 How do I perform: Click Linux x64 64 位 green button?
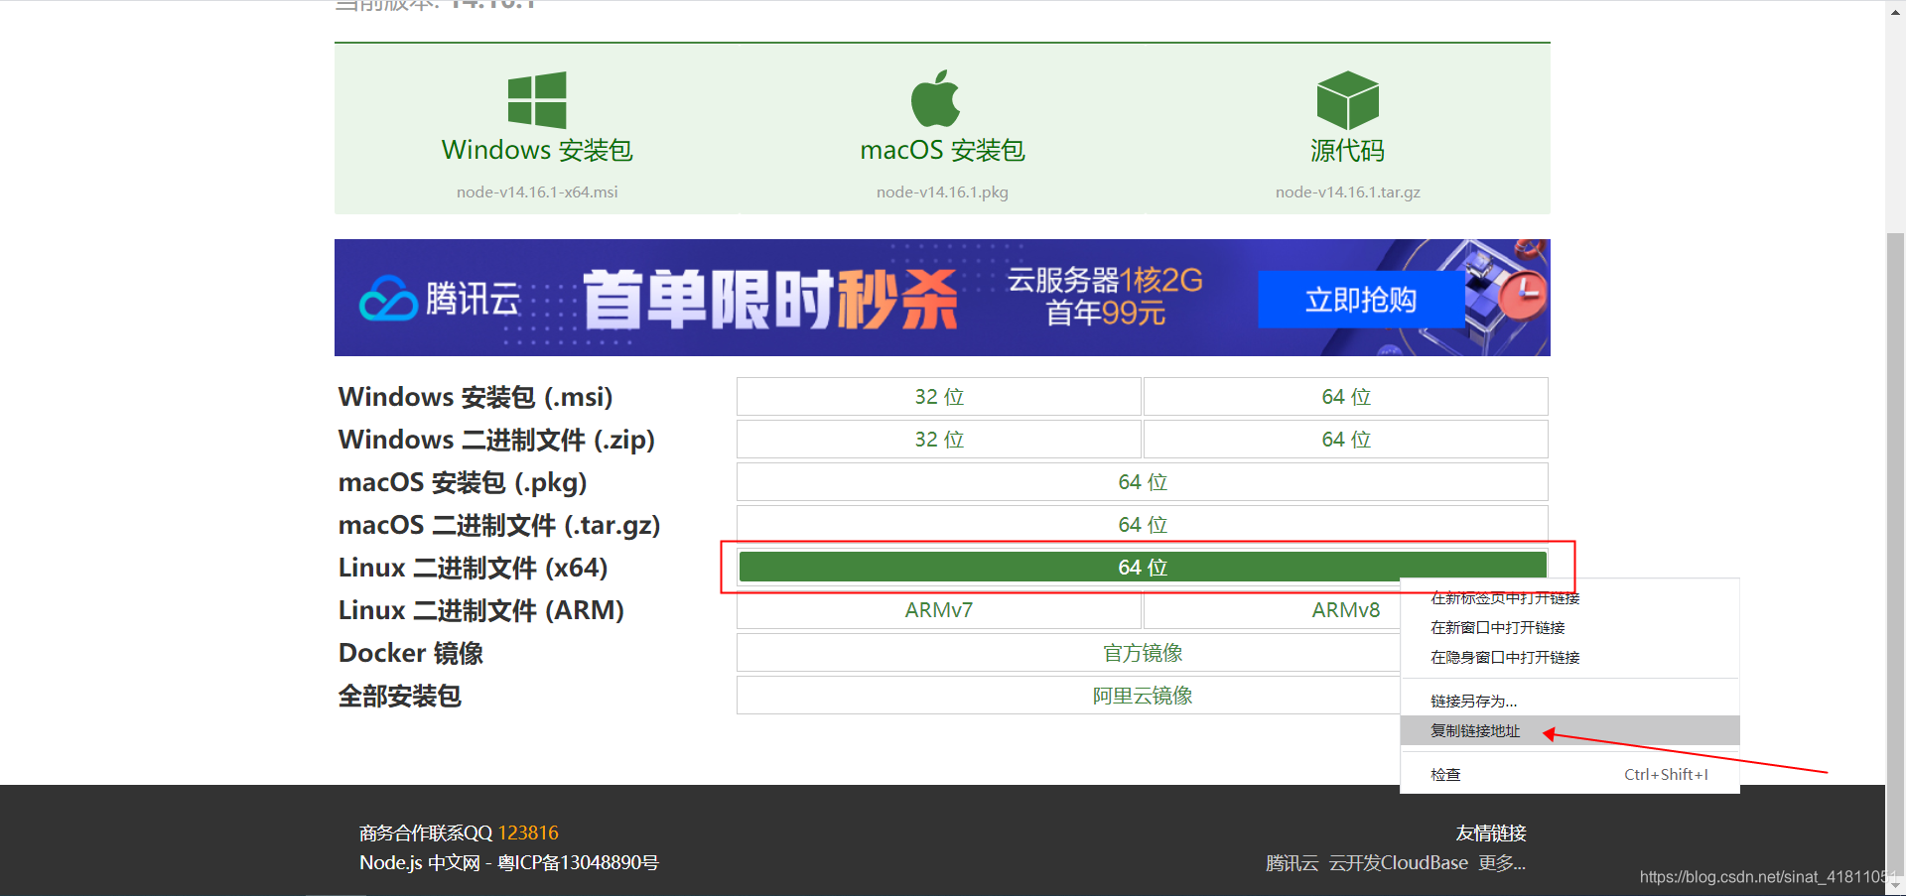1143,567
